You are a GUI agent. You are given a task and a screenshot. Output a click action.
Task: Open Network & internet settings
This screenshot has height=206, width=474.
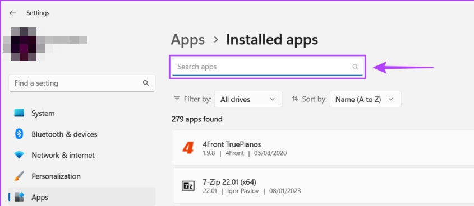click(x=82, y=155)
